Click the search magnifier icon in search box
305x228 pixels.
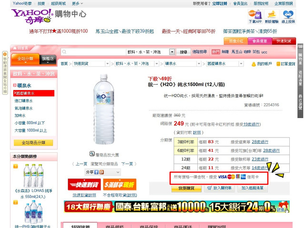coord(64,52)
